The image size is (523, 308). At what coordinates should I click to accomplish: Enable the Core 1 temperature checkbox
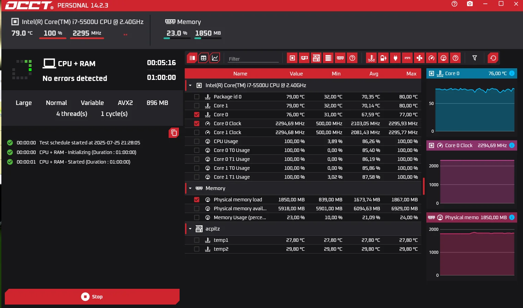(197, 106)
